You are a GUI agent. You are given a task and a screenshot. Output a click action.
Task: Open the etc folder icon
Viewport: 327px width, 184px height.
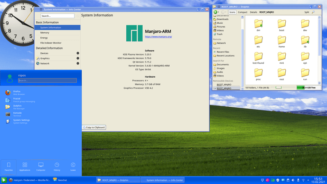click(x=258, y=40)
